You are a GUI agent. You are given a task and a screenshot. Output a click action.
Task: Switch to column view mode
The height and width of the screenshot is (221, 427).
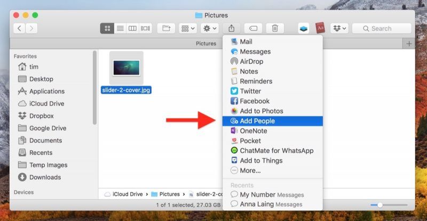pos(132,28)
